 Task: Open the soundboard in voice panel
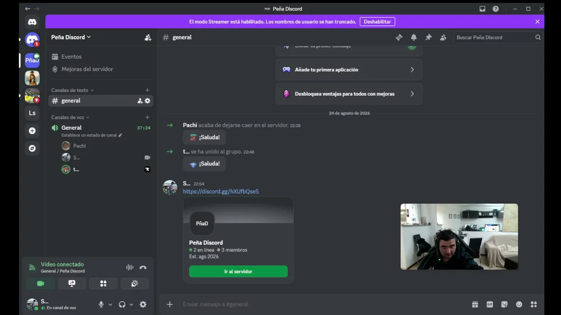click(135, 283)
